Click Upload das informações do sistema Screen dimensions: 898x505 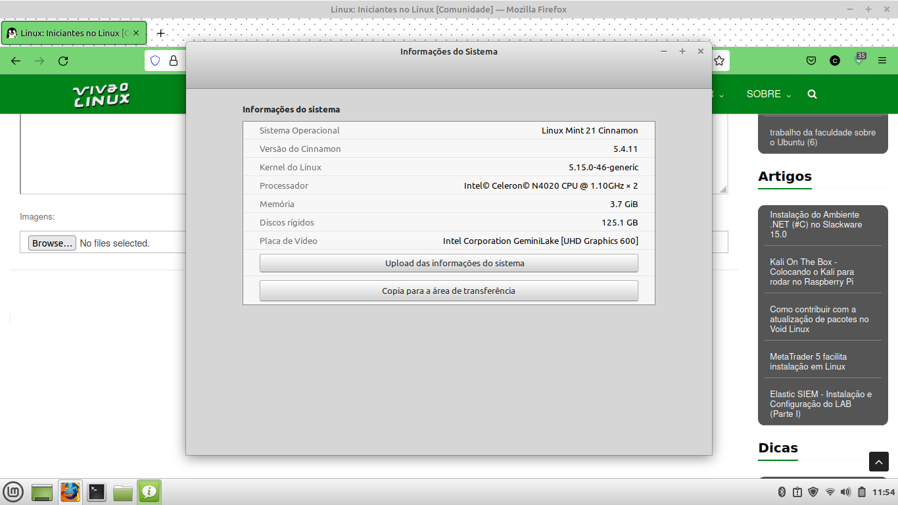[449, 263]
